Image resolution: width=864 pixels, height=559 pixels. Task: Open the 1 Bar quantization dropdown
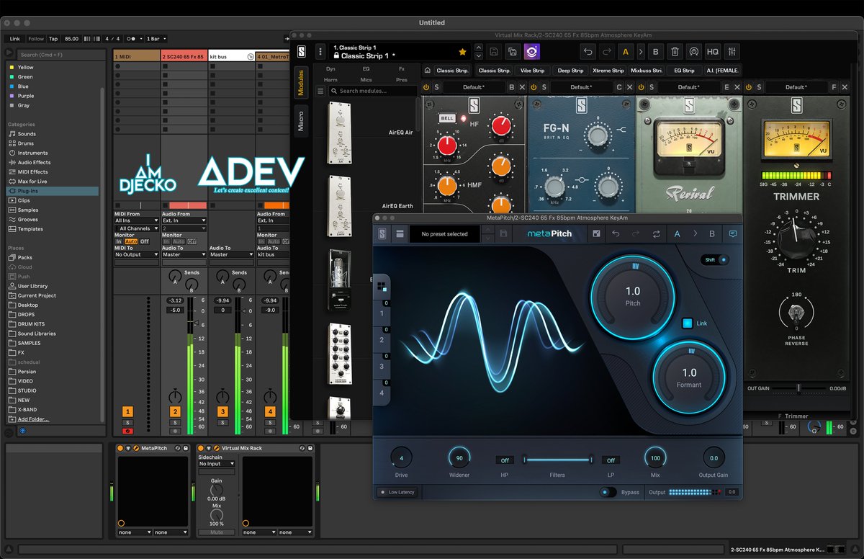point(158,39)
